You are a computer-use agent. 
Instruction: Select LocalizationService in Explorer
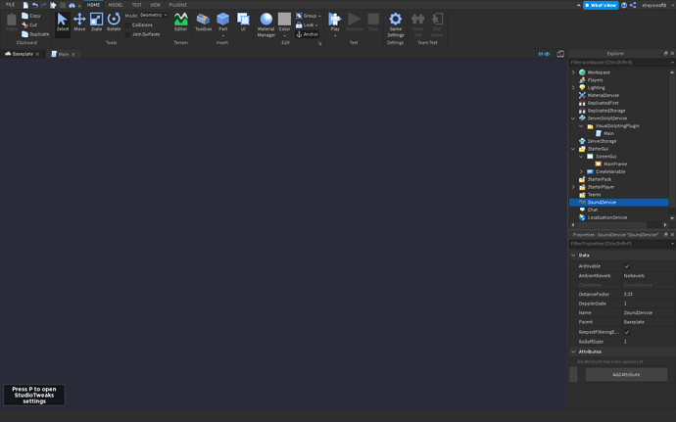[x=607, y=217]
